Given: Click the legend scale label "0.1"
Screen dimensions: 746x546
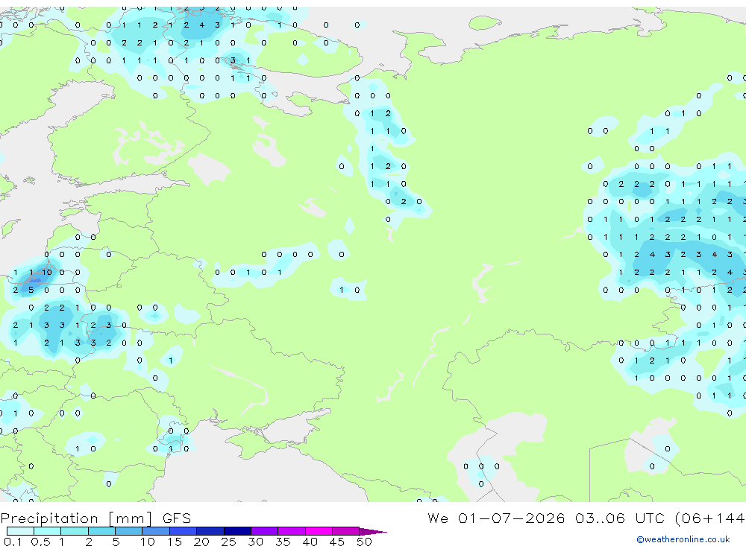Looking at the screenshot, I should coord(13,542).
